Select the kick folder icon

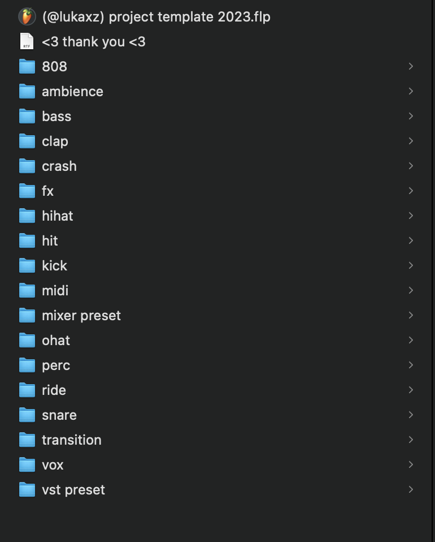(27, 266)
